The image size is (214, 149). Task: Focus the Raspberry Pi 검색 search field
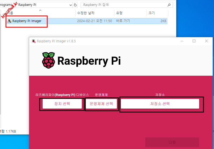(x=124, y=5)
